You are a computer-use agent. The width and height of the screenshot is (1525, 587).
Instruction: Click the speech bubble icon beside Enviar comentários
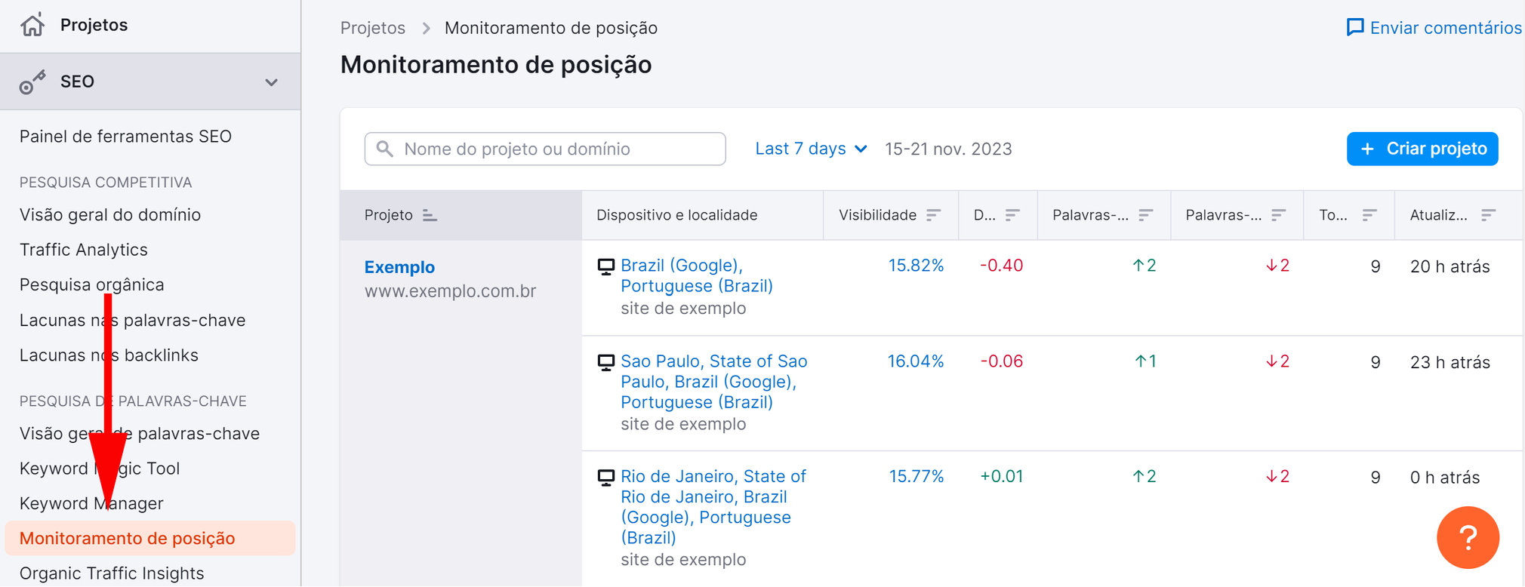[x=1356, y=26]
